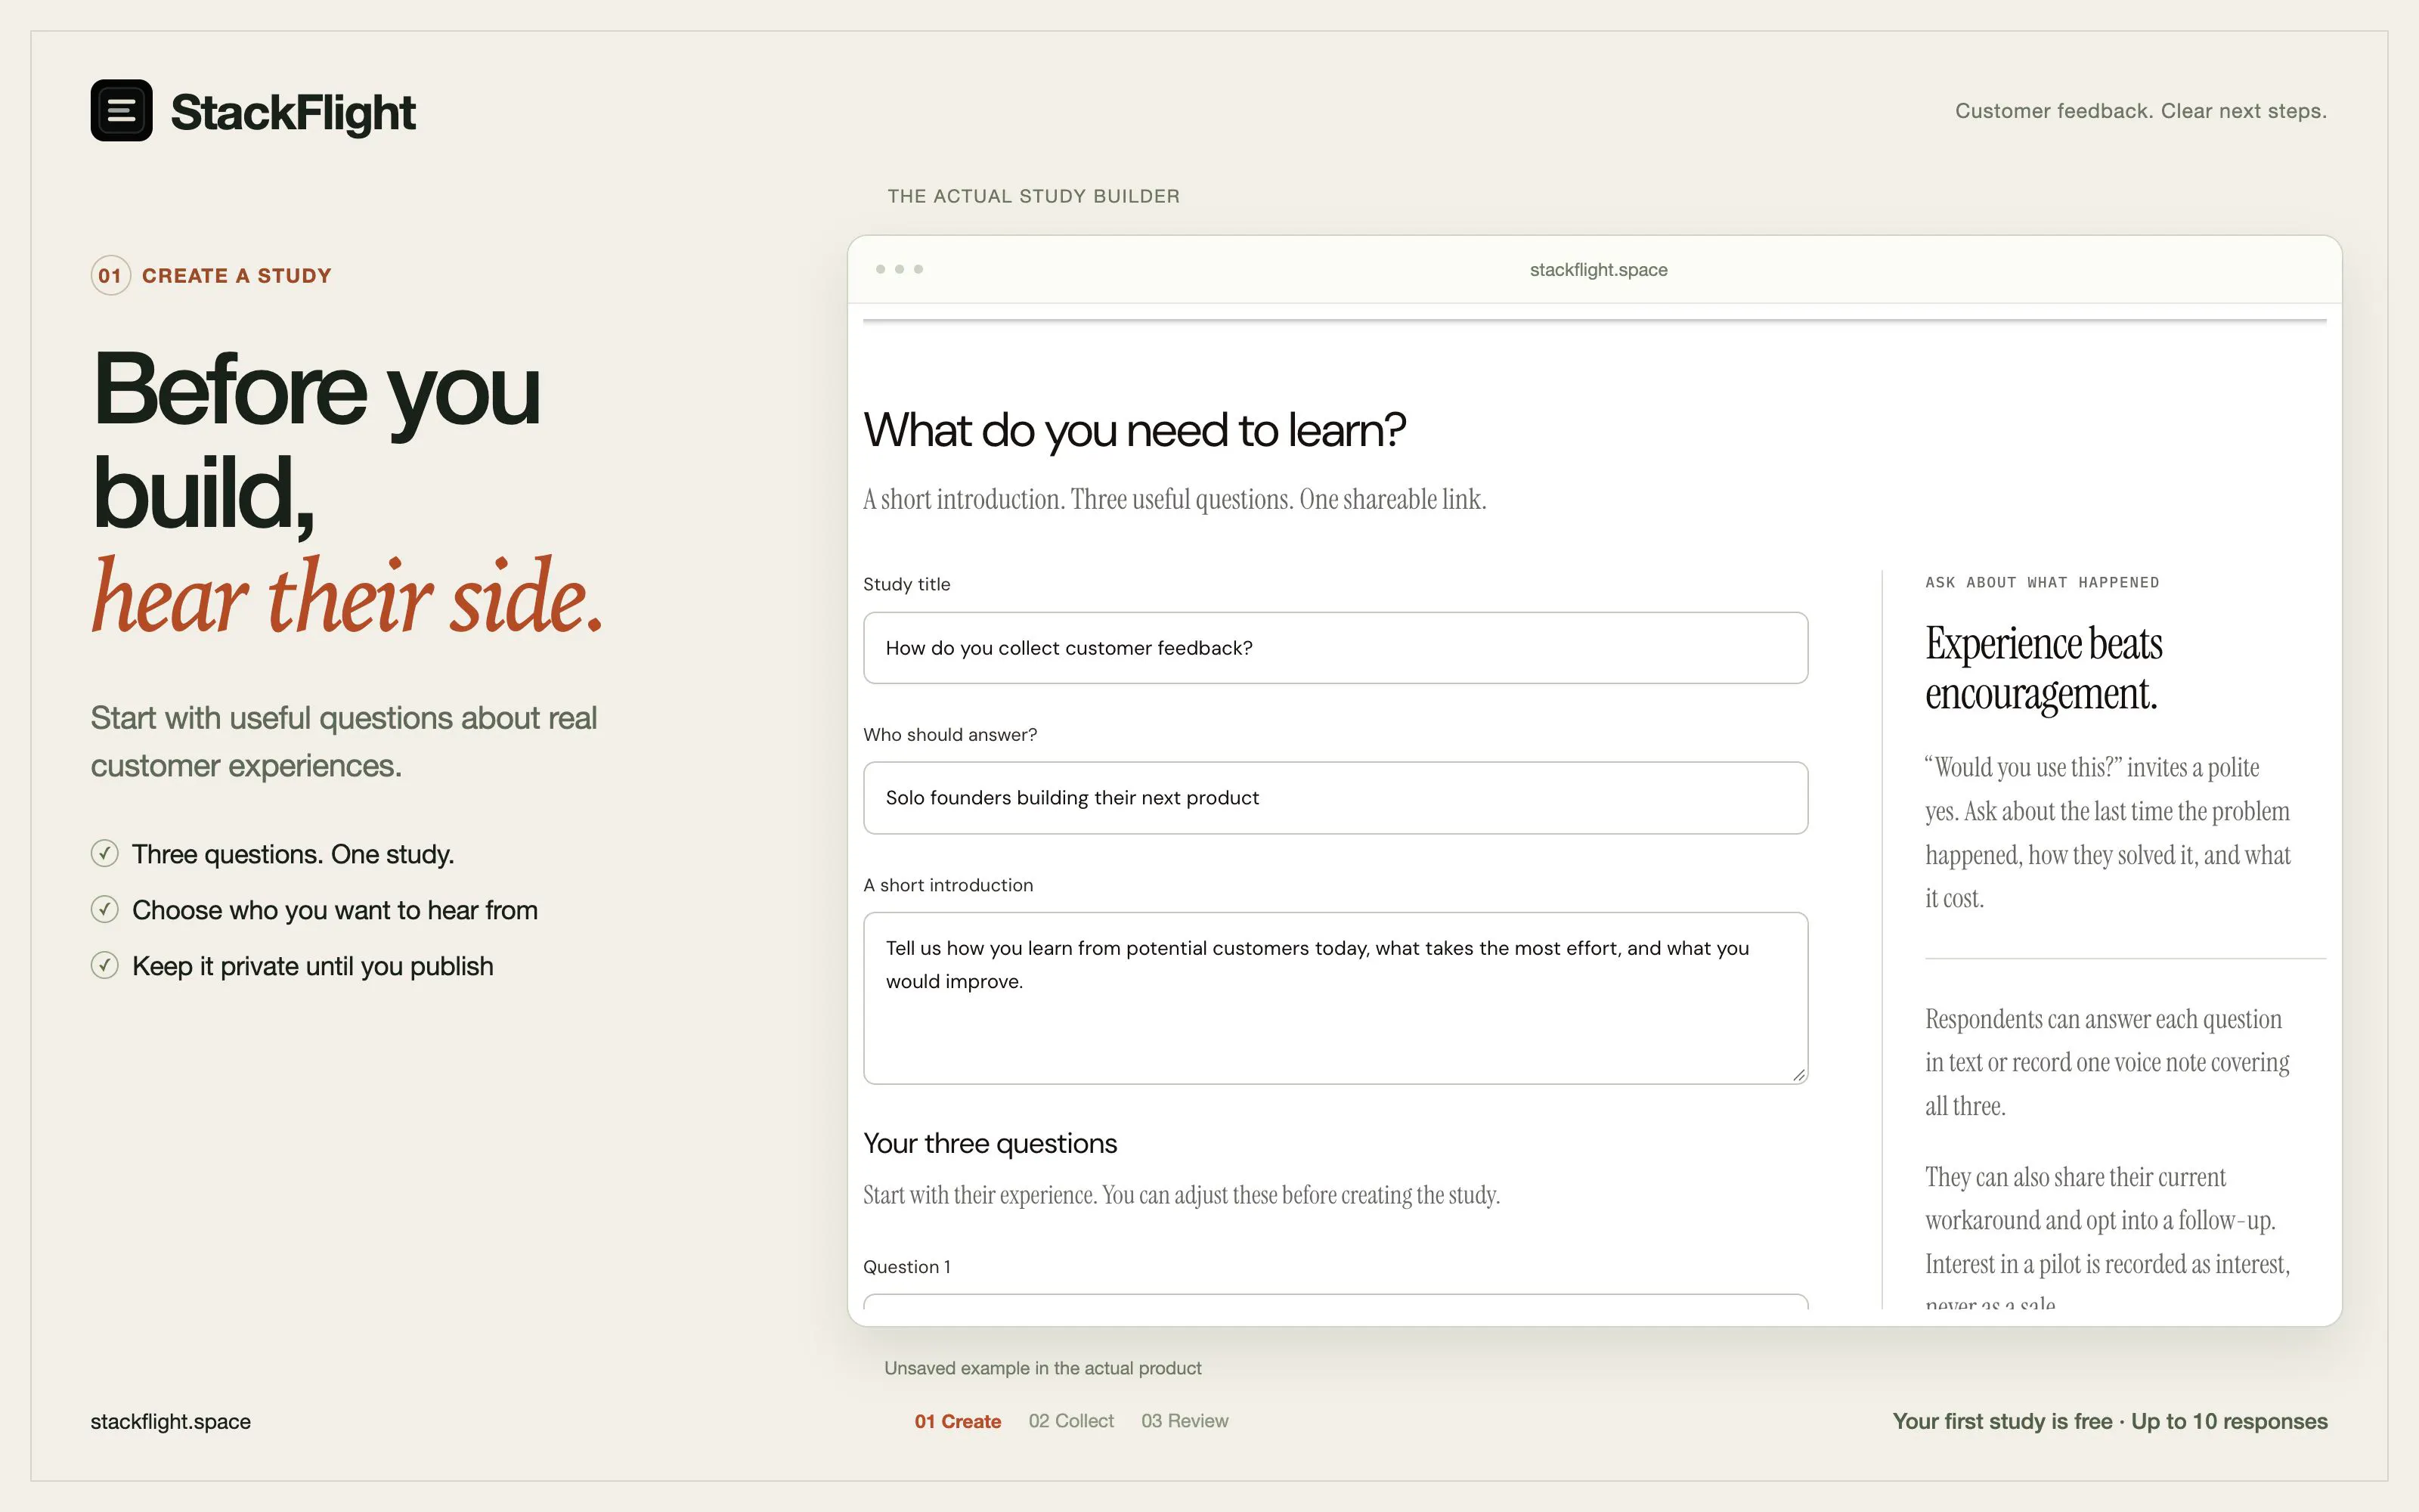Click the checkmark icon beside "Keep it private until you publish"
The height and width of the screenshot is (1512, 2419).
coord(105,965)
